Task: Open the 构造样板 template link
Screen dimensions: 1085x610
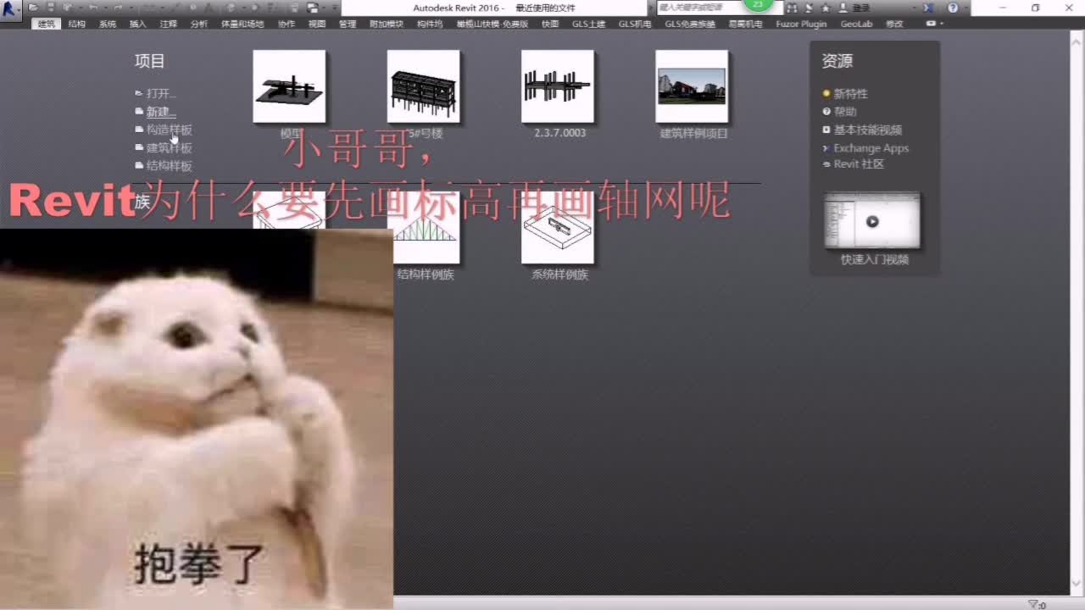Action: coord(169,130)
